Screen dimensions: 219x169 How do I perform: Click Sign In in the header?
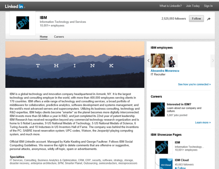[x=208, y=6]
